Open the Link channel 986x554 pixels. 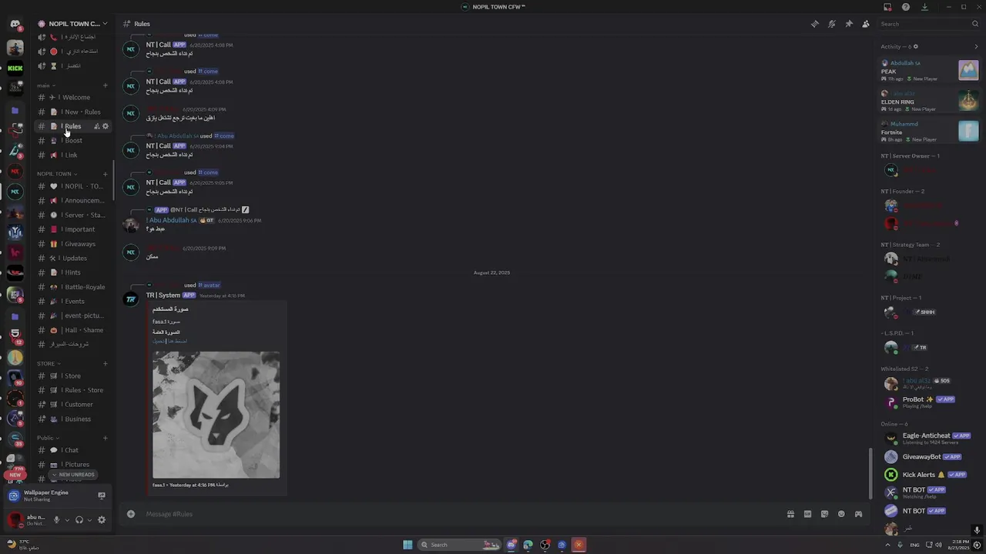[x=74, y=155]
